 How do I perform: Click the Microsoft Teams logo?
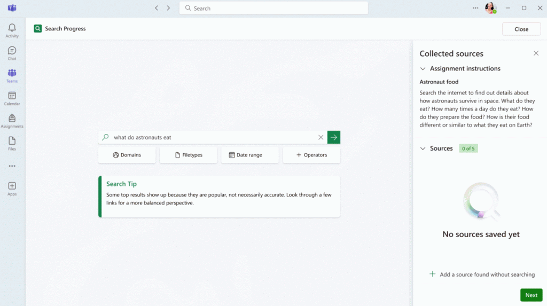pyautogui.click(x=12, y=8)
